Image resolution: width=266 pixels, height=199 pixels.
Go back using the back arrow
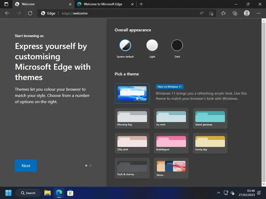pos(7,13)
